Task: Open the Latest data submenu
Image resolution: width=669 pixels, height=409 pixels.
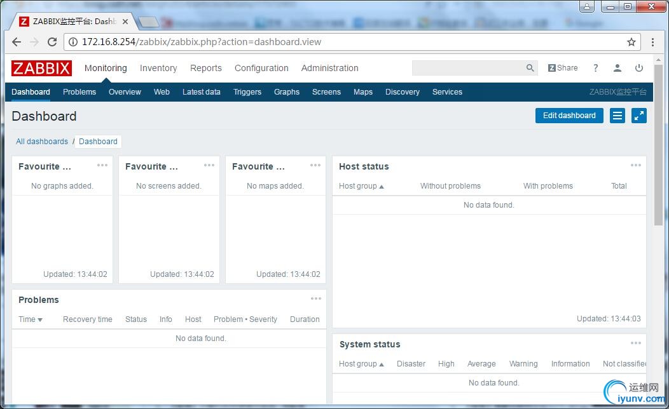Action: pyautogui.click(x=202, y=92)
